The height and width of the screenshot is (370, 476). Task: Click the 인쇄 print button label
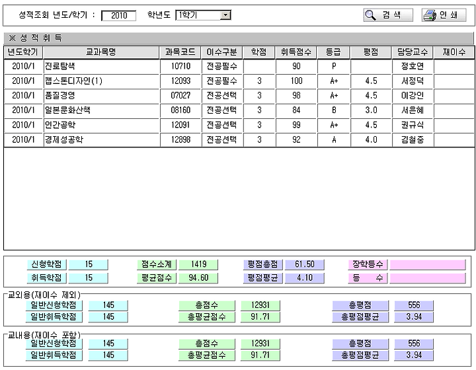click(x=449, y=15)
